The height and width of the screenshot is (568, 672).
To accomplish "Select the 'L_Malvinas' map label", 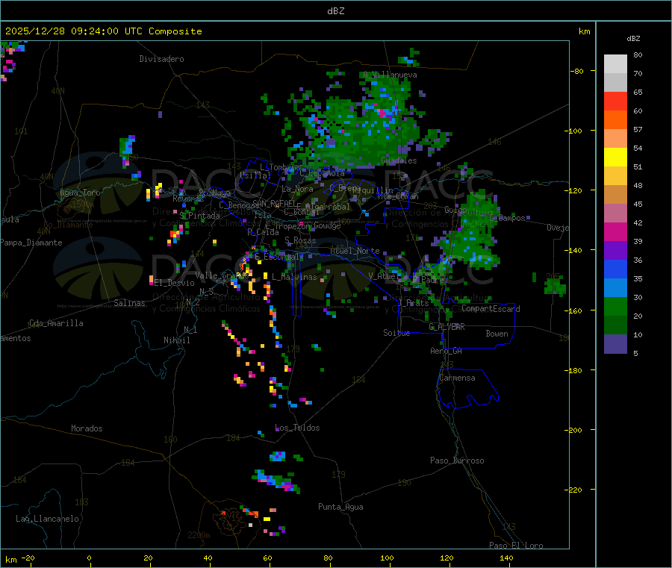I will (294, 277).
